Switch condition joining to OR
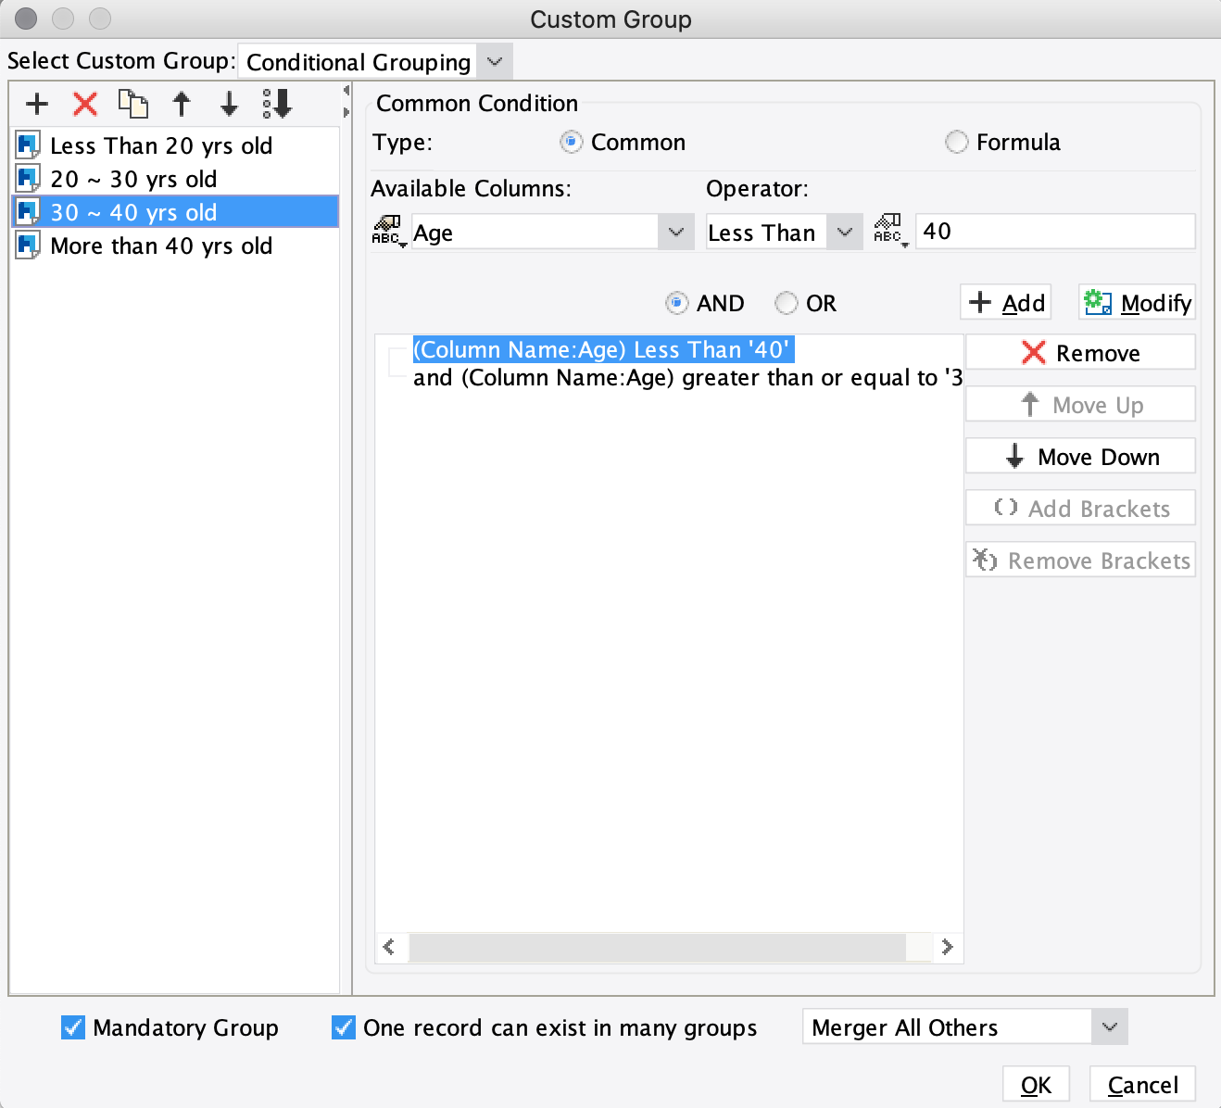This screenshot has width=1221, height=1108. (x=785, y=303)
